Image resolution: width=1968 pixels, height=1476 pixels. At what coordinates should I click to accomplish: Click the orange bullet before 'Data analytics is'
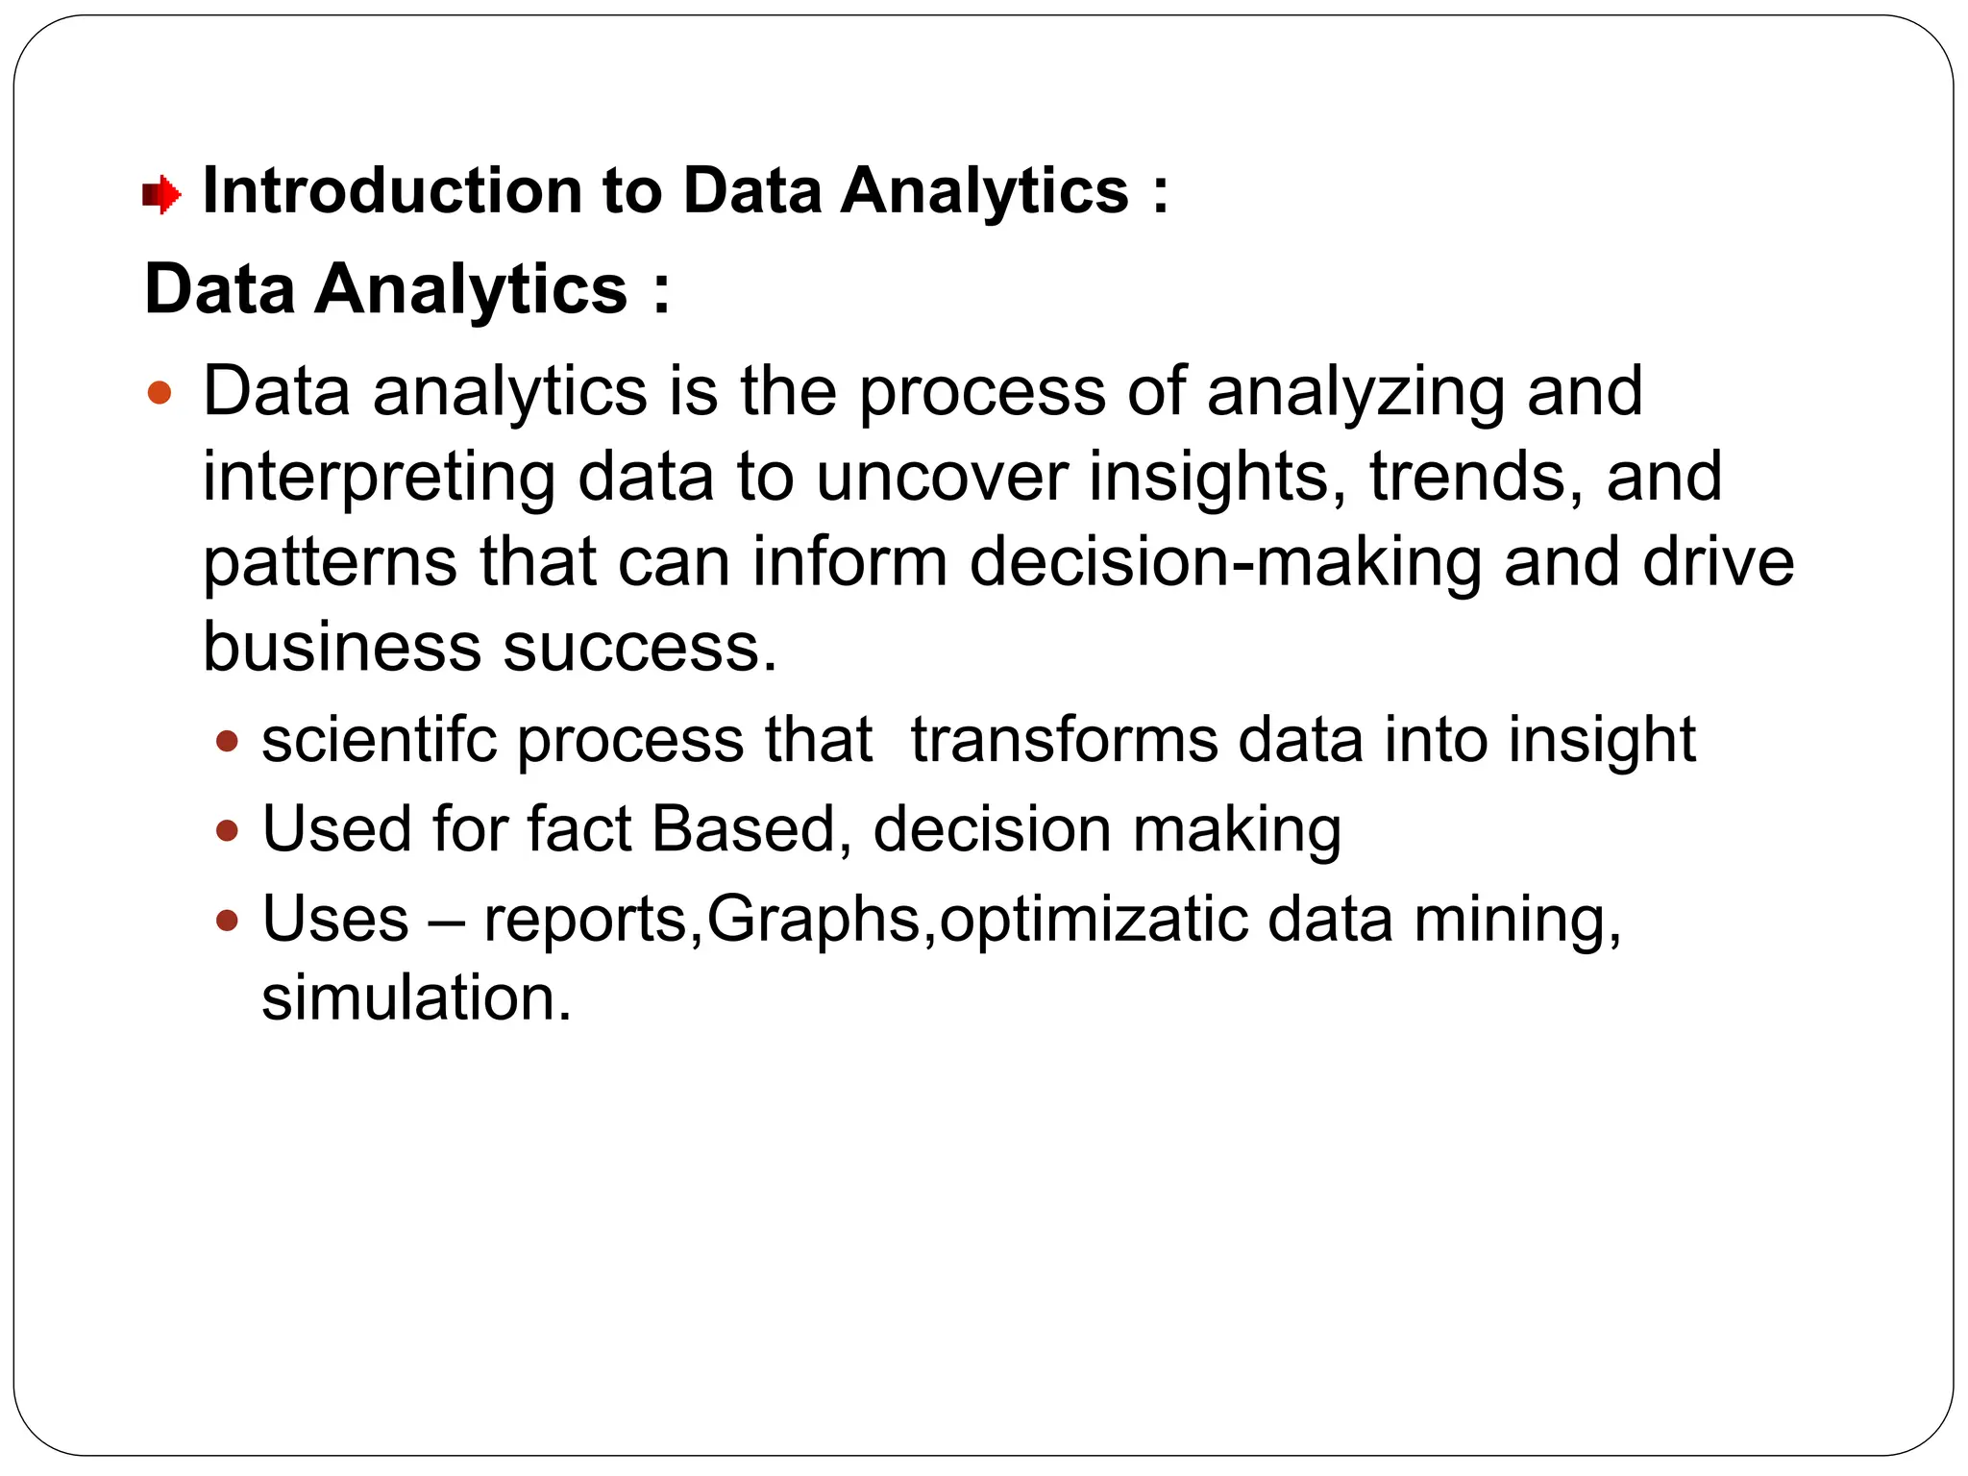pos(160,392)
